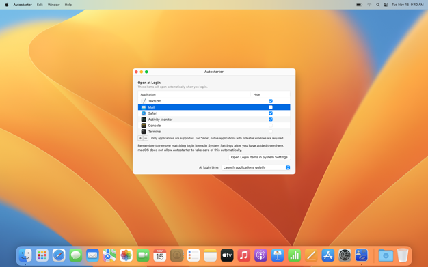
Task: Launch Safari from the Dock
Action: (x=59, y=255)
